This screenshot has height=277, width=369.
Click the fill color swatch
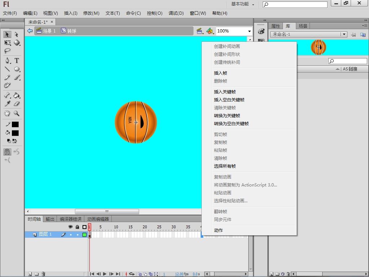[x=15, y=133]
